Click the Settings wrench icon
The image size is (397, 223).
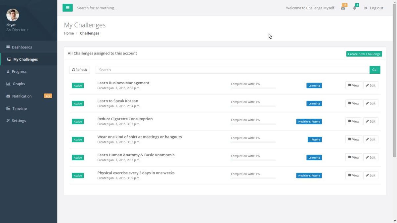coord(8,121)
